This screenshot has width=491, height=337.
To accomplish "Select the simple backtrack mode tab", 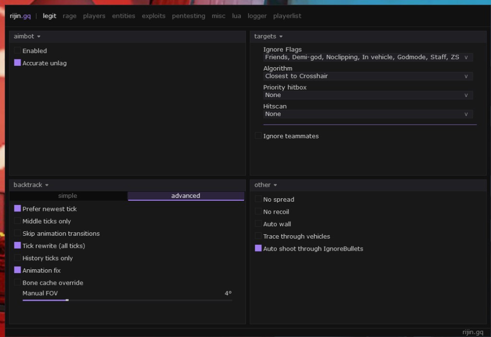I will 68,196.
